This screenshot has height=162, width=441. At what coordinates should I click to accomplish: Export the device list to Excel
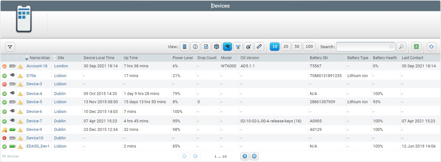coord(416,47)
